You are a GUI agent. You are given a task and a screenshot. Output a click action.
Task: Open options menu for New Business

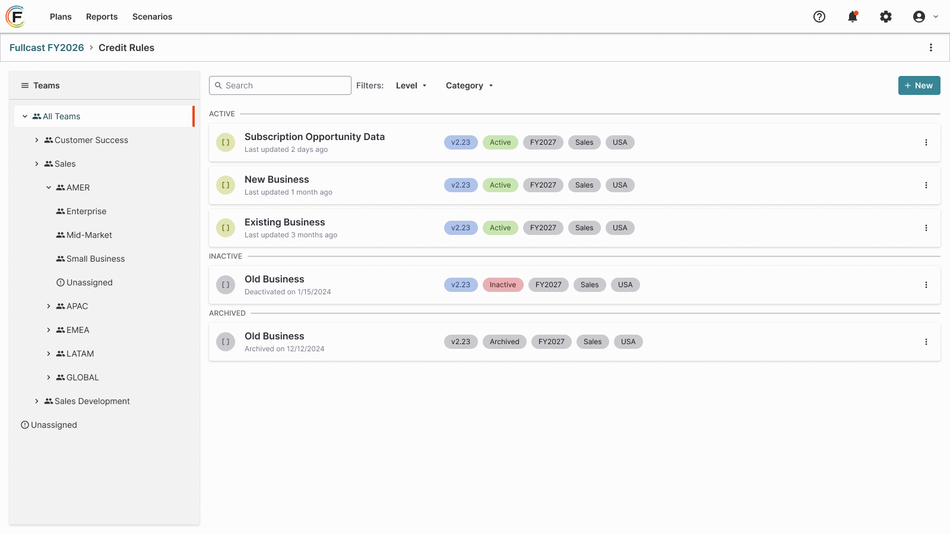point(926,185)
